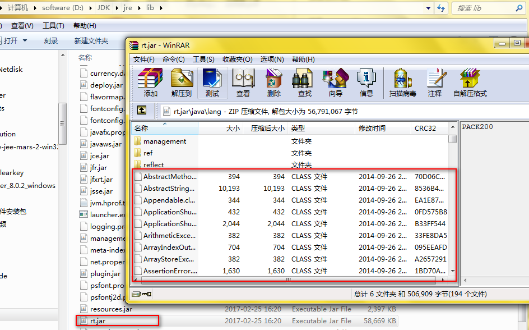
Task: Click the drive/key icon in WinRAR status bar
Action: (142, 294)
